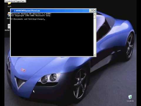Click the scroll up arrow in cmd window
The image size is (141, 106).
point(95,14)
